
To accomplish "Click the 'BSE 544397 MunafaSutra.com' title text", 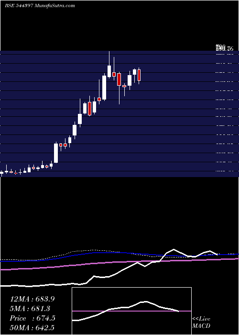I will click(x=40, y=6).
